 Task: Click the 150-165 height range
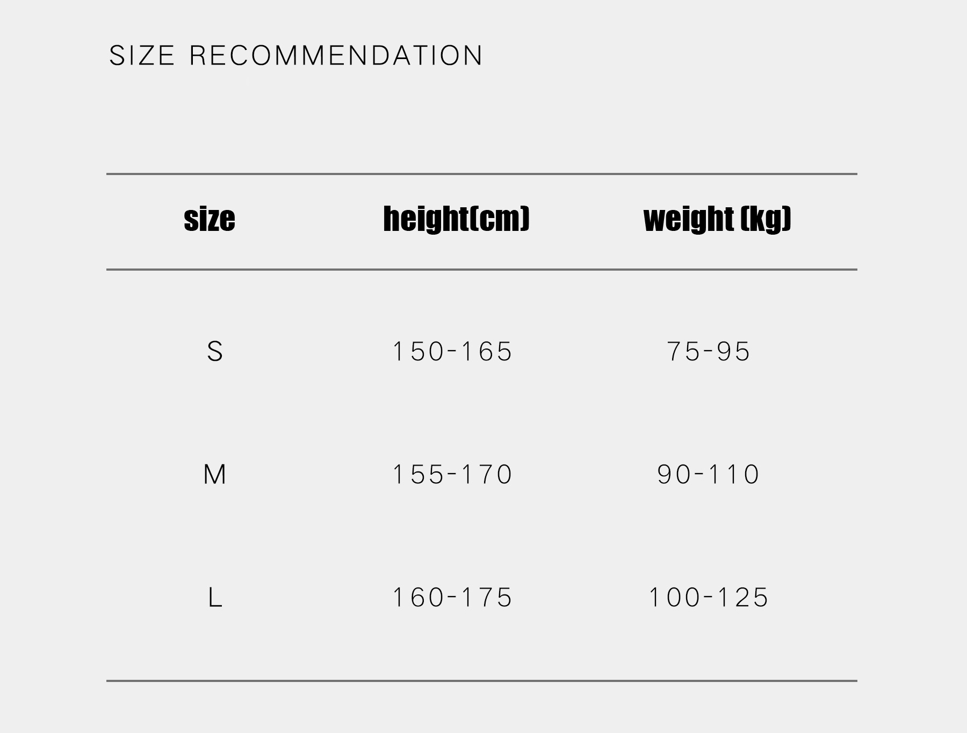tap(452, 352)
